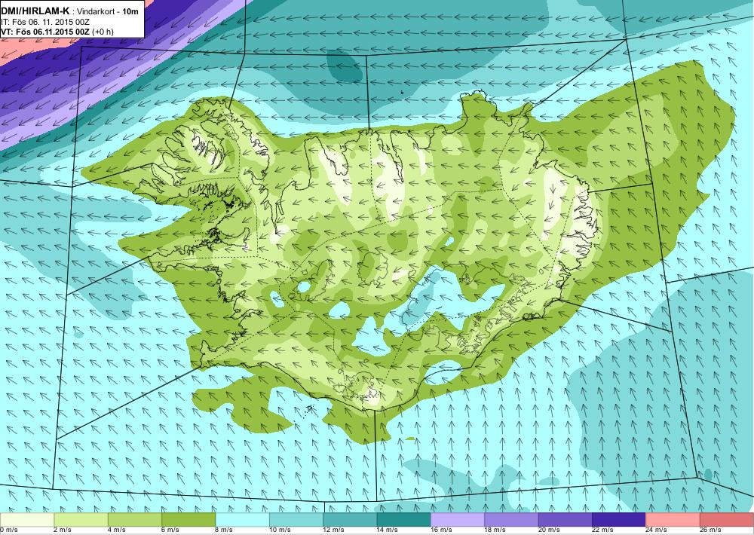
Task: Click the '8 m/s' legend label
Action: pyautogui.click(x=225, y=530)
